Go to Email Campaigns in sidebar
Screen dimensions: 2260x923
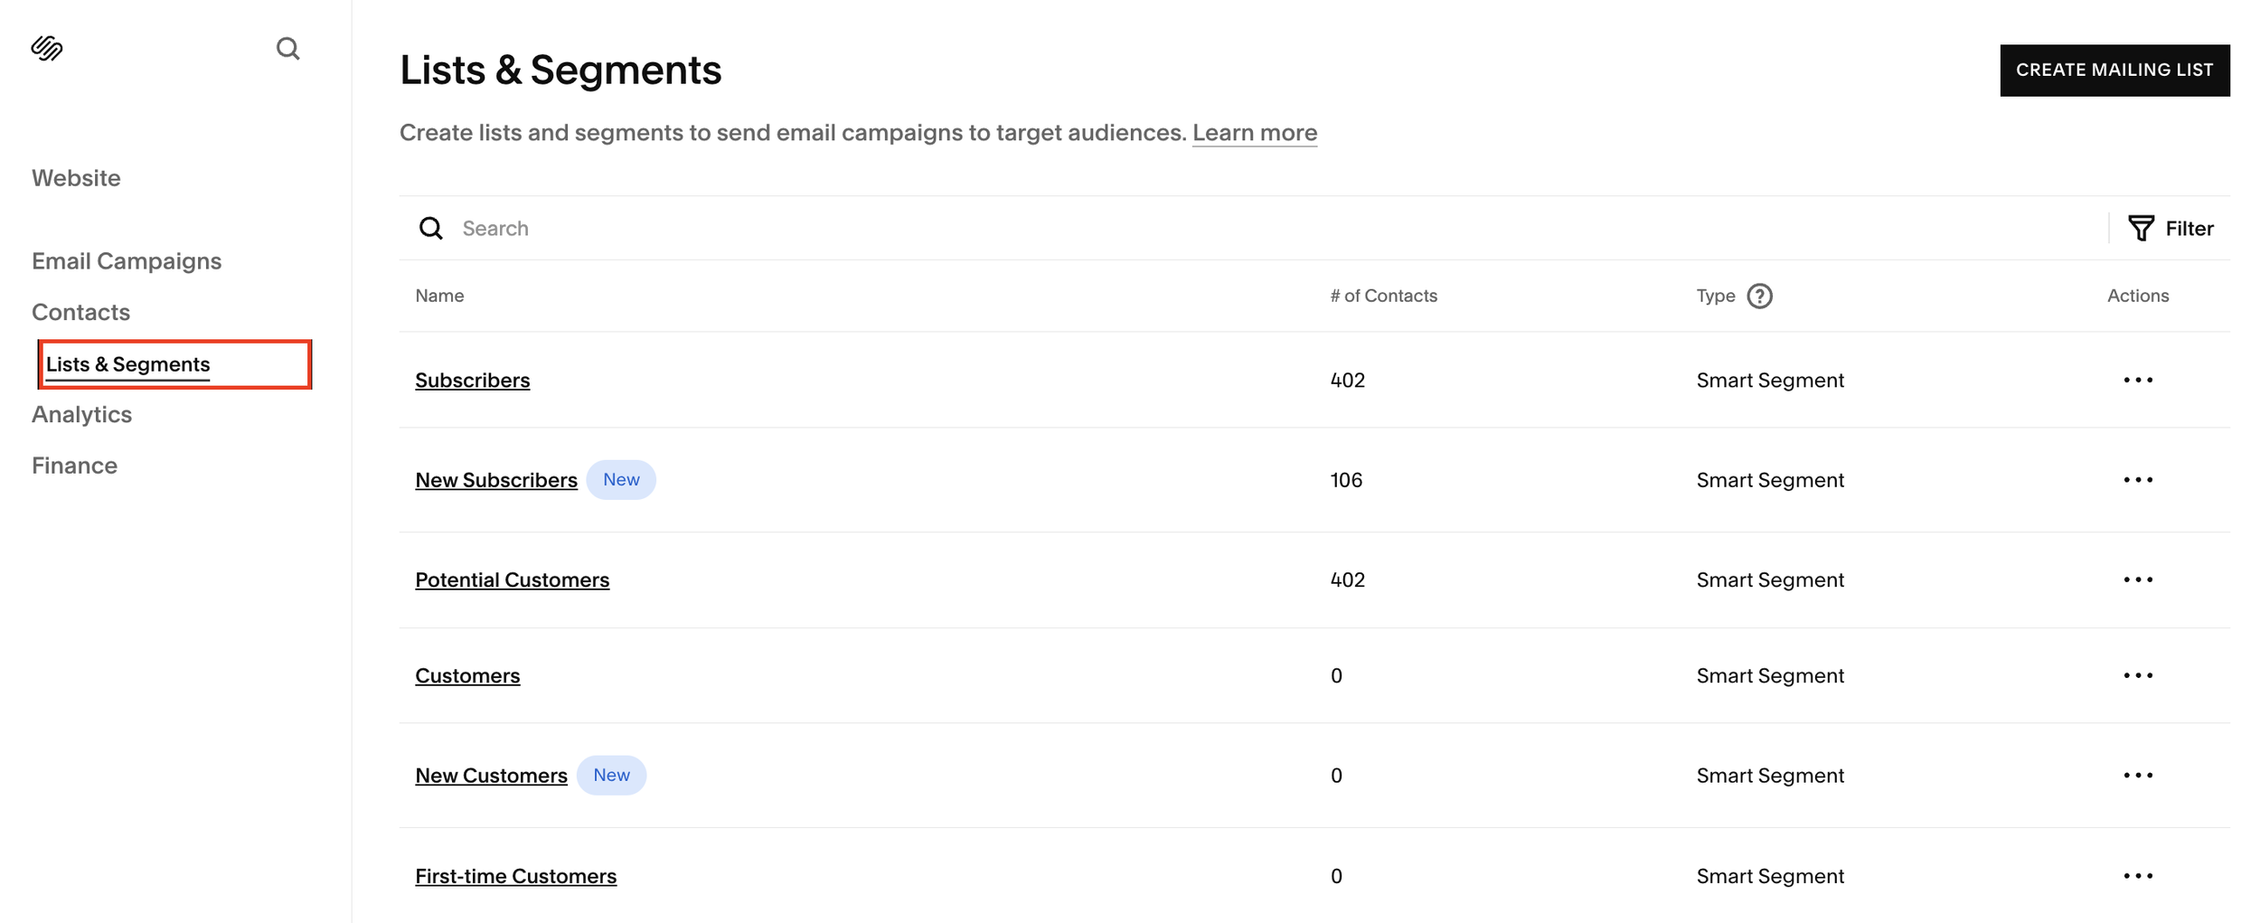[x=127, y=261]
